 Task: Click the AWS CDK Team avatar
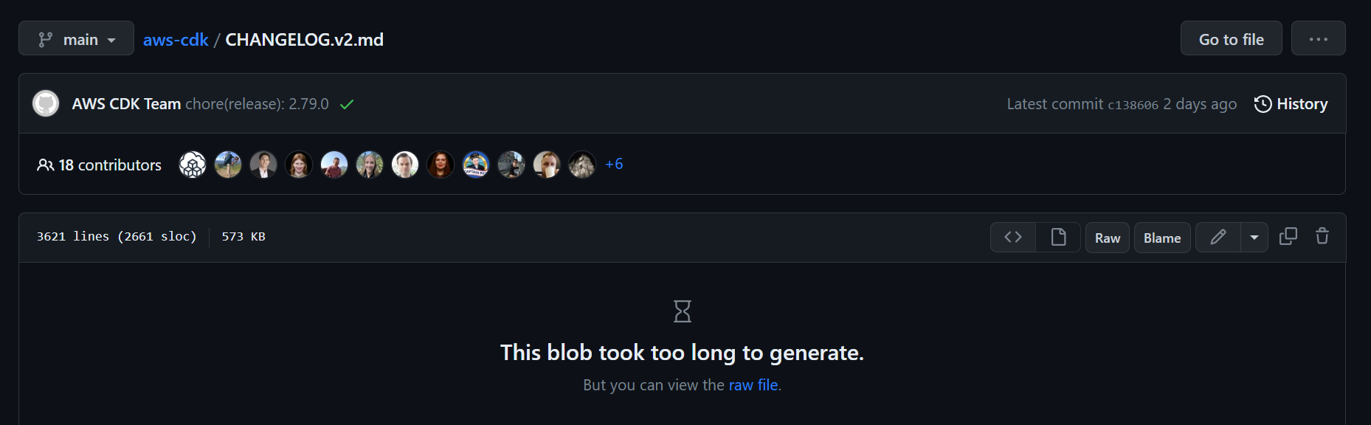coord(45,103)
